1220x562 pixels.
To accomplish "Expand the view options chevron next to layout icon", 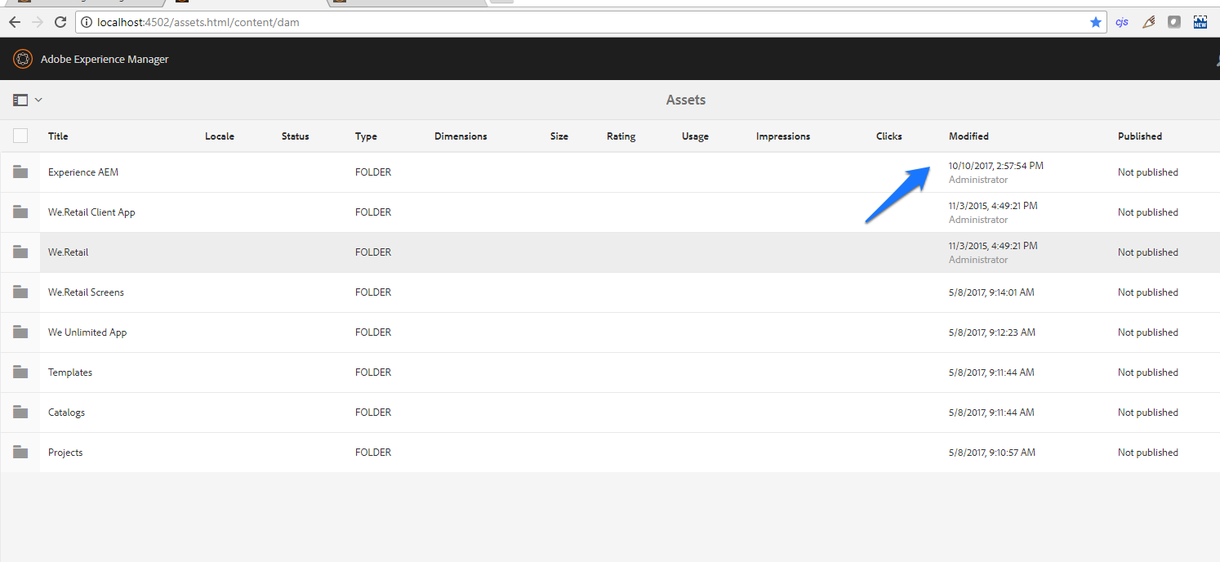I will 37,99.
